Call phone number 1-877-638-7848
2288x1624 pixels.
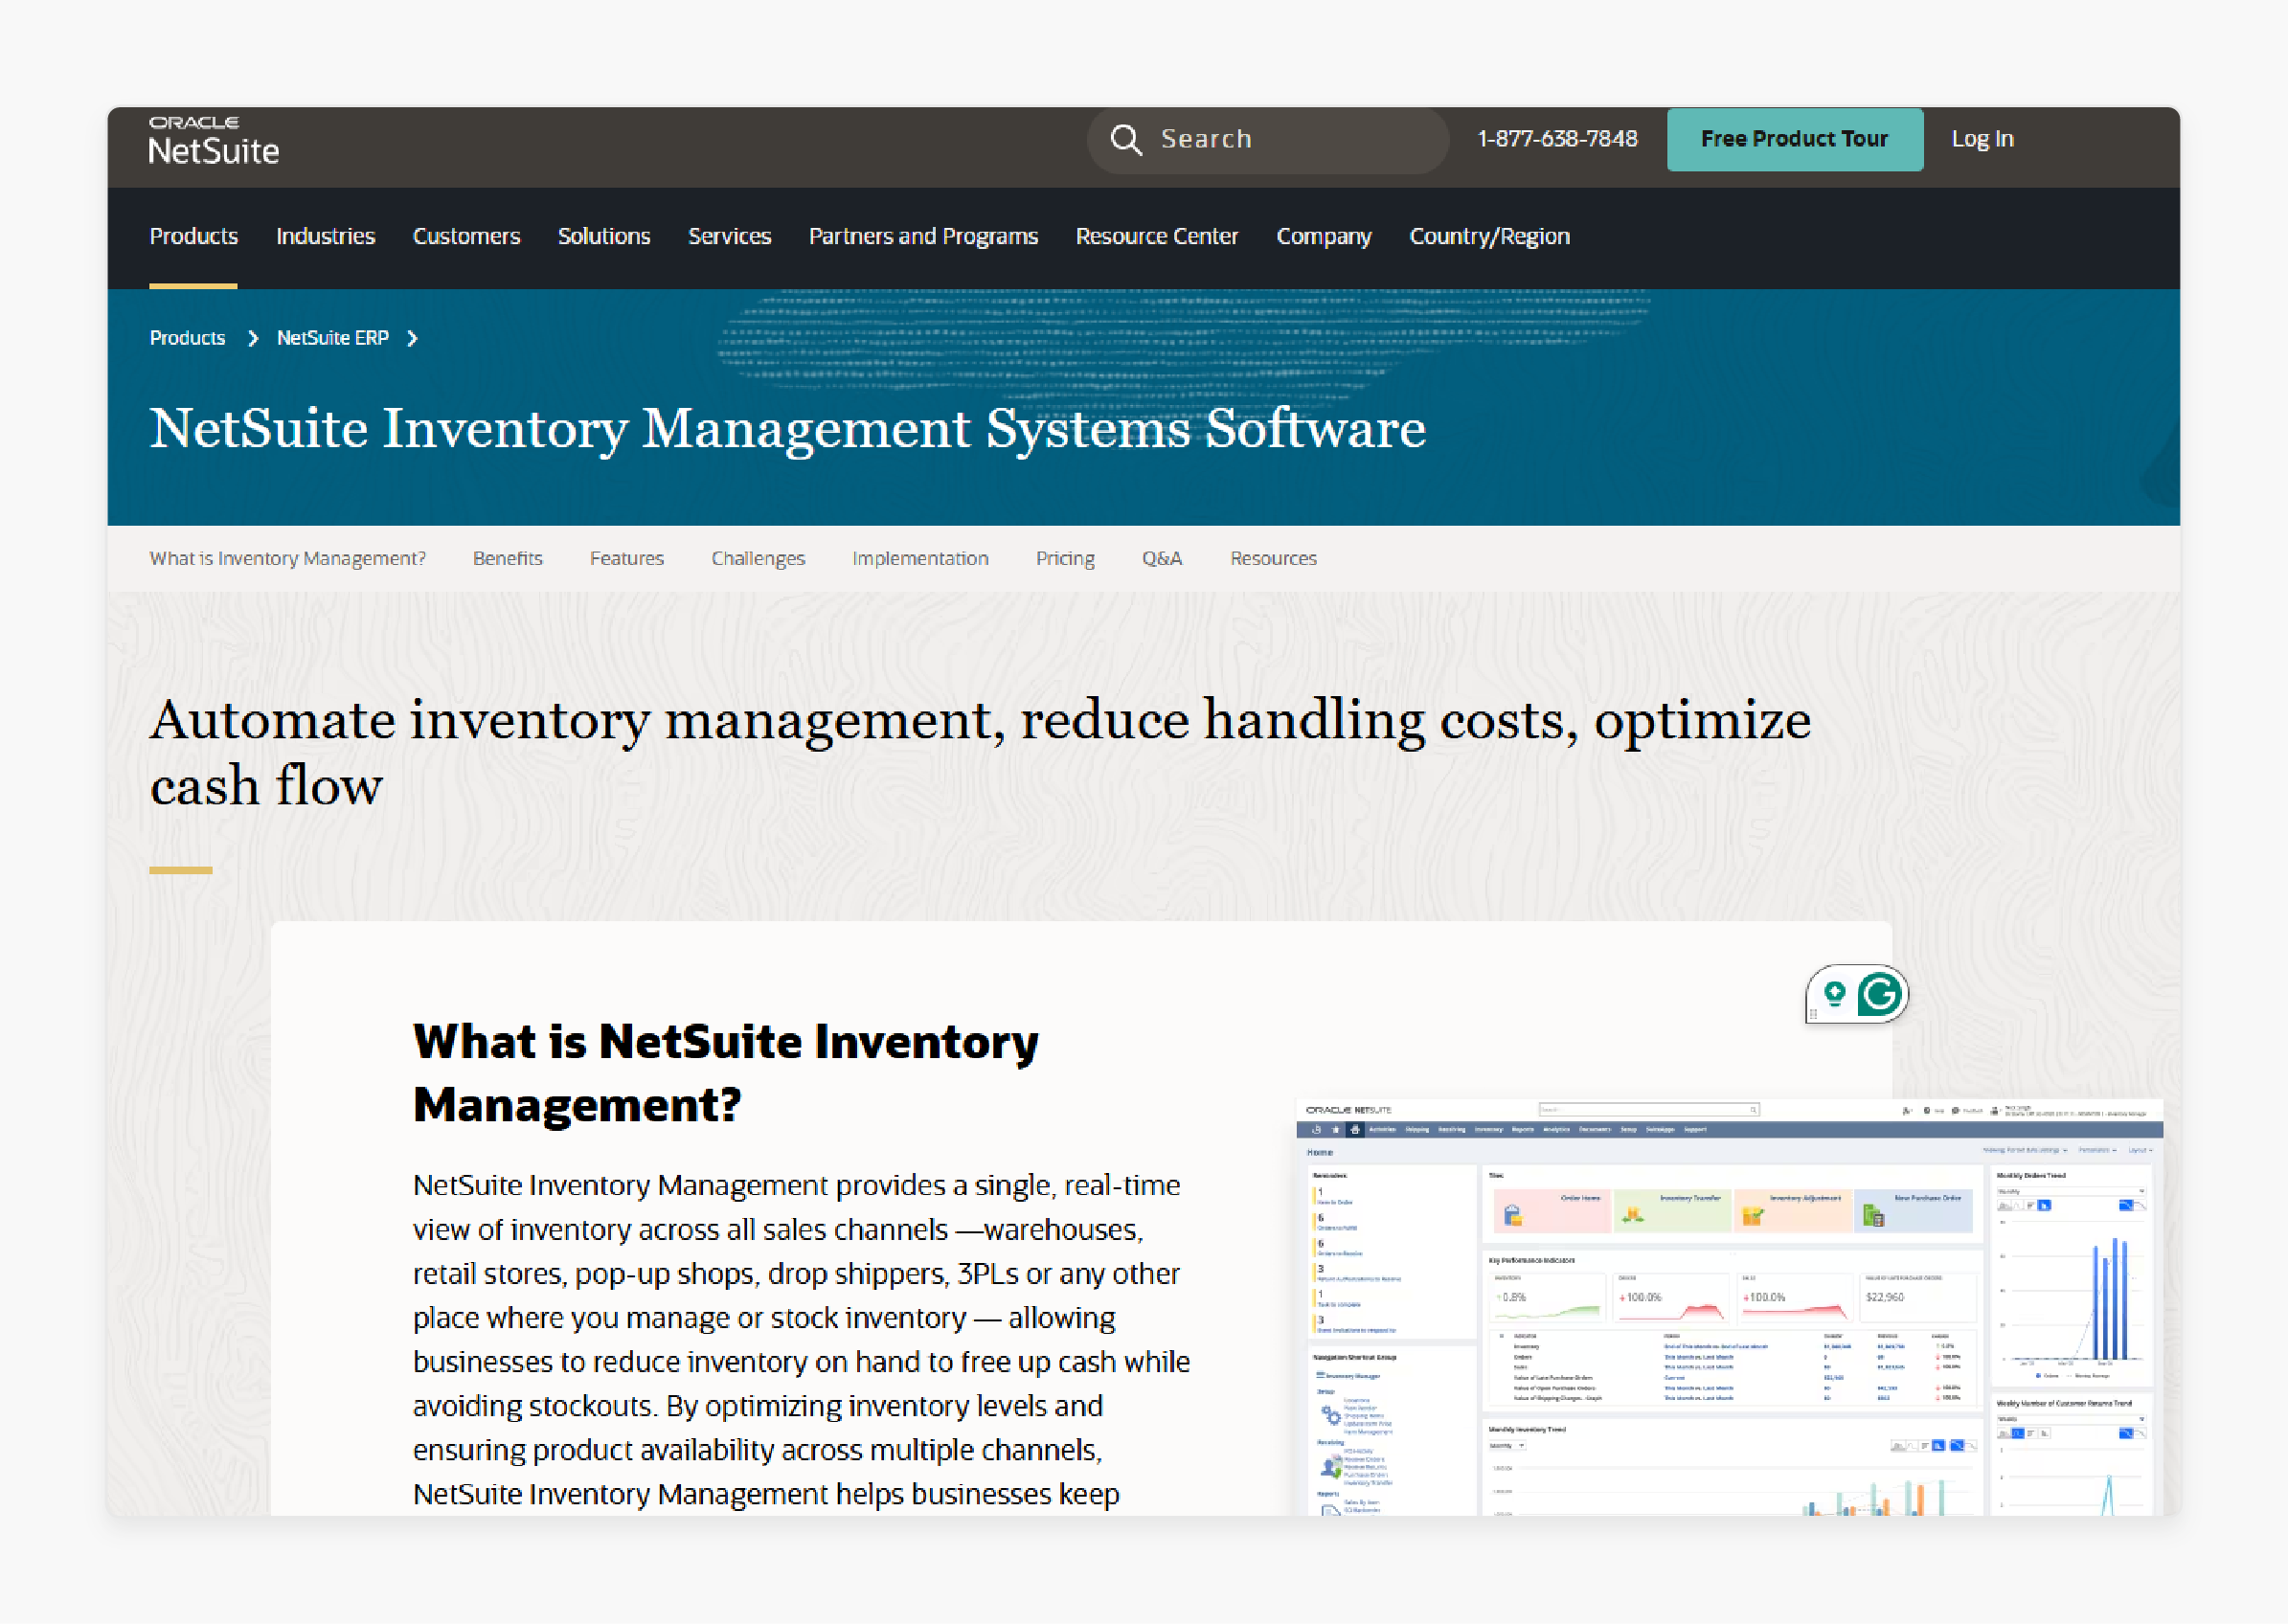[1557, 139]
